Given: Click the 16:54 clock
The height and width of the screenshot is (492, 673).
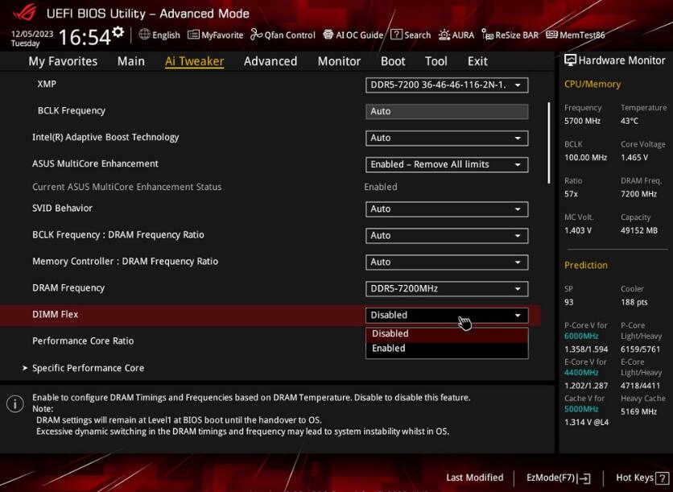Looking at the screenshot, I should pos(85,37).
